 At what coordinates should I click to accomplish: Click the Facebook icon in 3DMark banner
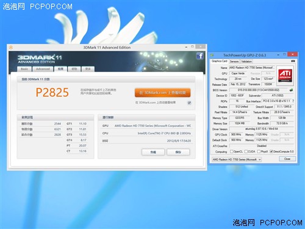tap(200, 56)
